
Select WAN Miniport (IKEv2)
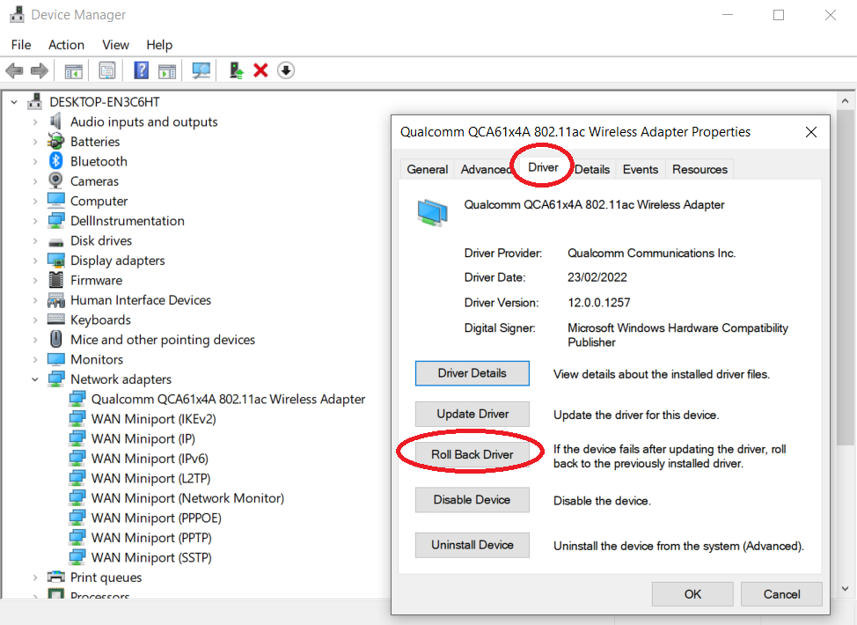(x=154, y=419)
